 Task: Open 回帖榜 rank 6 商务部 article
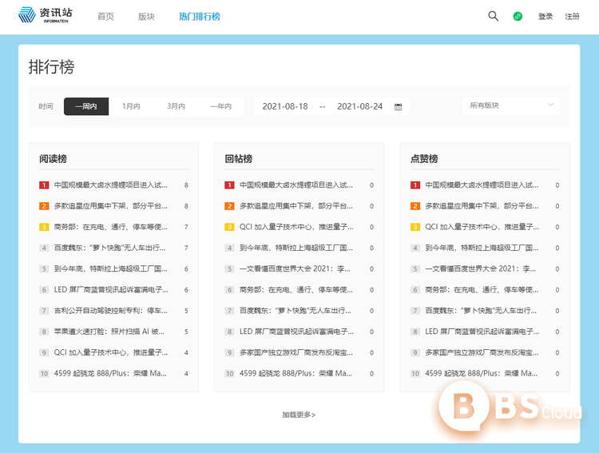click(296, 290)
